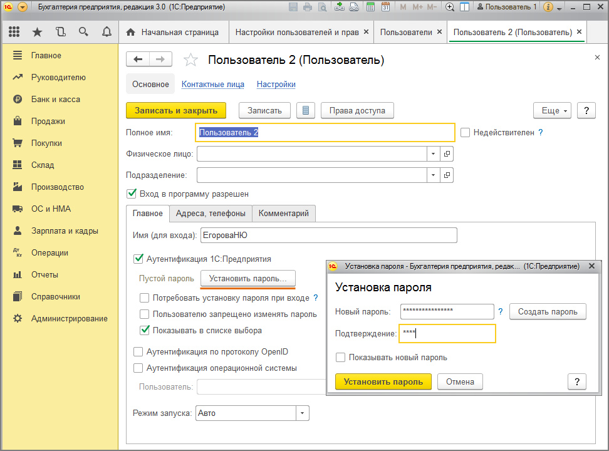Viewport: 609px width, 451px height.
Task: Toggle the Недействителен checkbox
Action: click(x=465, y=132)
